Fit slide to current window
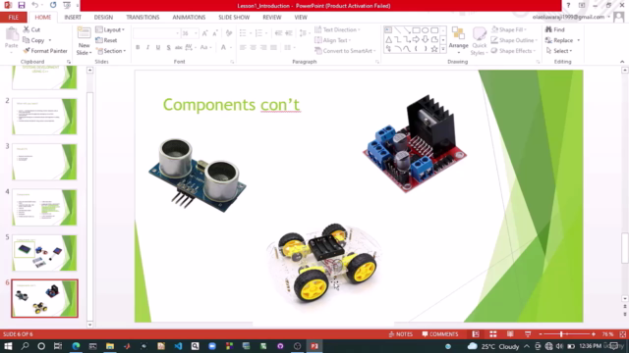 [x=622, y=334]
